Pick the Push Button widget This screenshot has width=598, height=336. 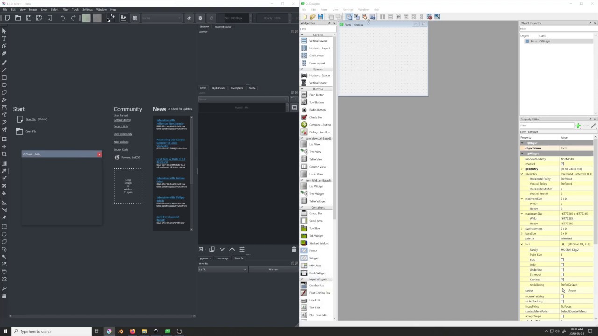tap(316, 95)
